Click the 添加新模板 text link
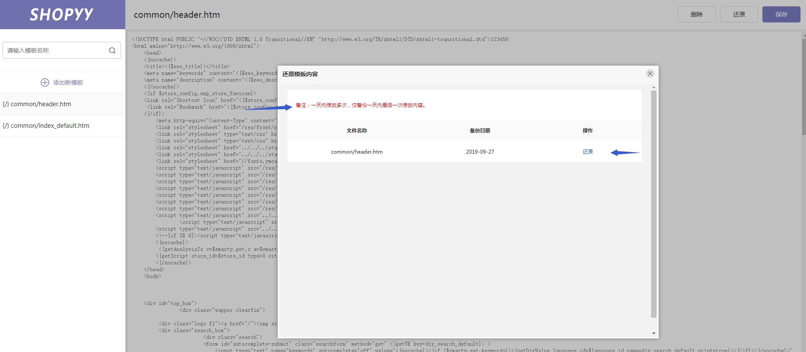This screenshot has height=352, width=806. [68, 82]
